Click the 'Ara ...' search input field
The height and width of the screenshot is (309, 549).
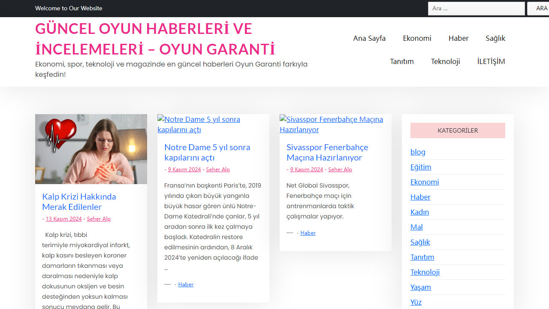(476, 8)
